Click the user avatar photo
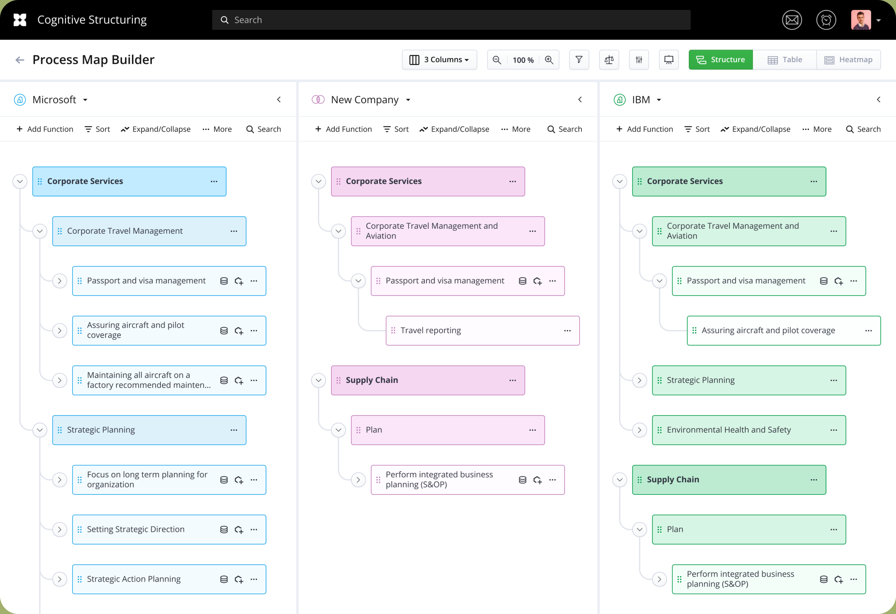Screen dimensions: 896x614 click(861, 20)
